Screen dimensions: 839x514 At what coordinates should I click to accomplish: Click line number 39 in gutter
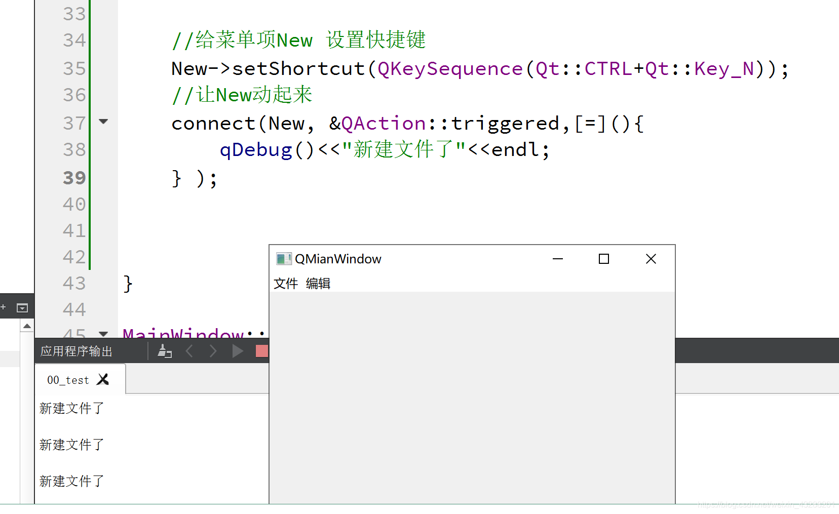[x=74, y=178]
